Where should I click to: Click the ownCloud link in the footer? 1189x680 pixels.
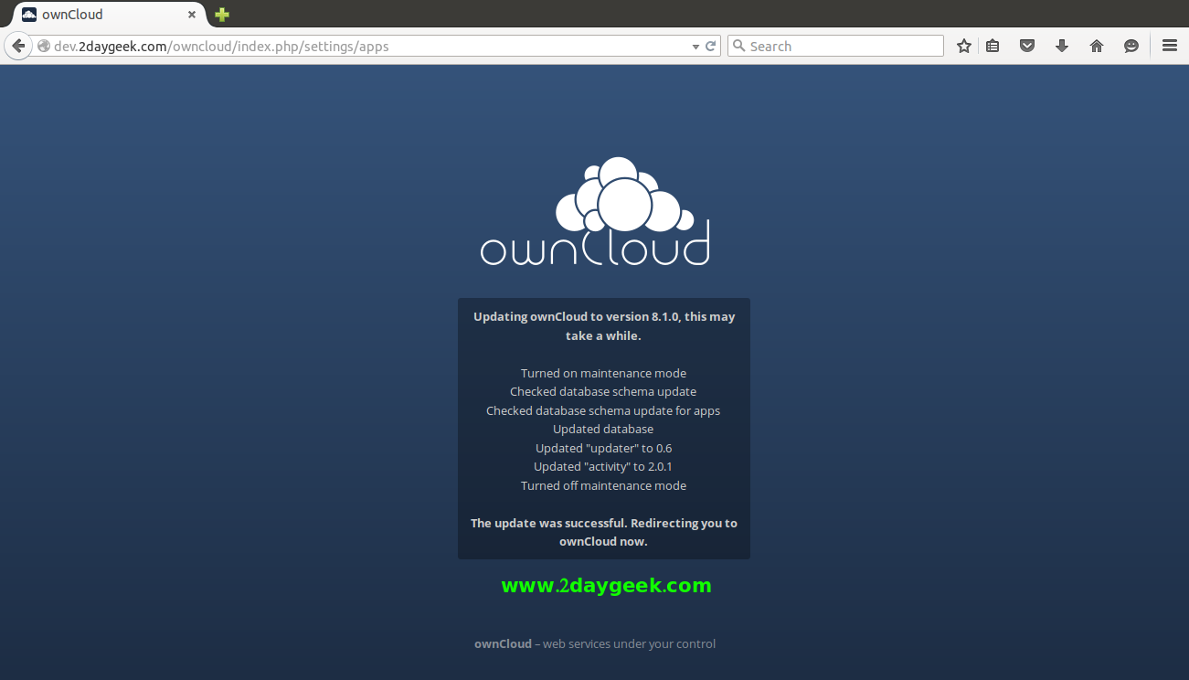click(503, 643)
